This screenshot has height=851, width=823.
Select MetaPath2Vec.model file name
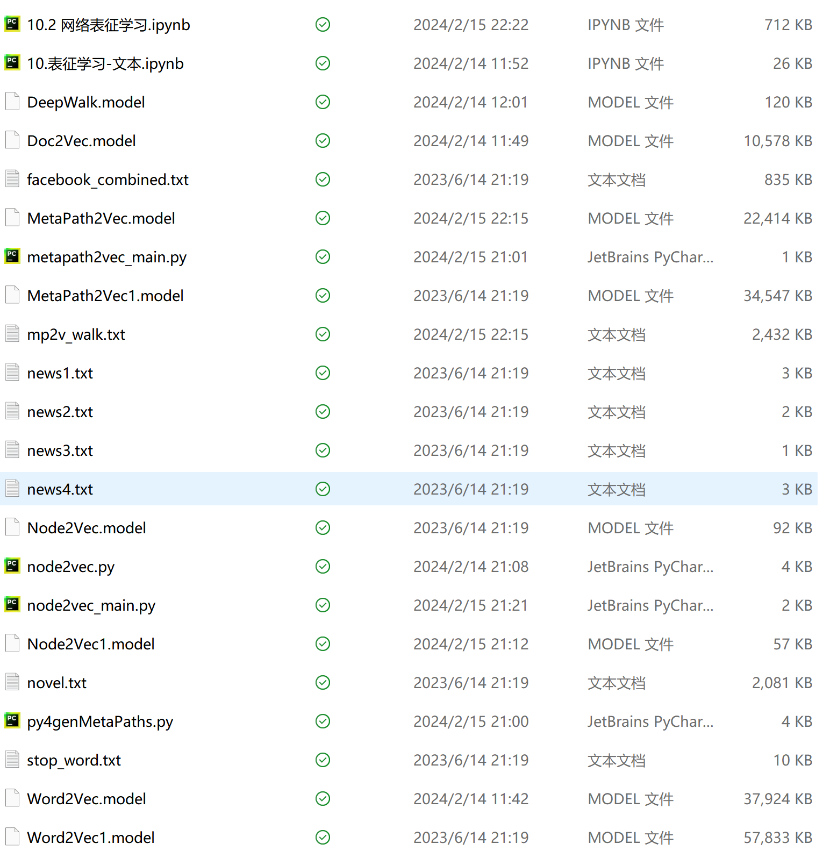(x=101, y=218)
